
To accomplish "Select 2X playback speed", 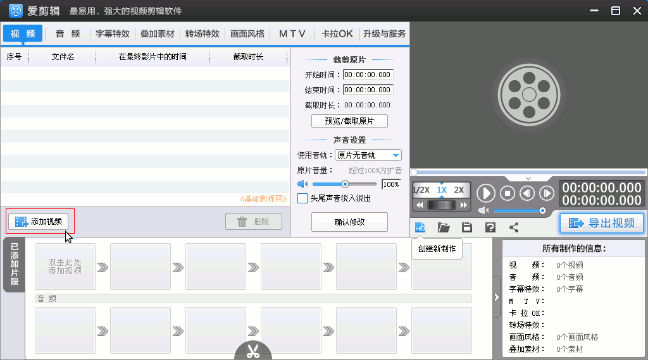I will 459,190.
